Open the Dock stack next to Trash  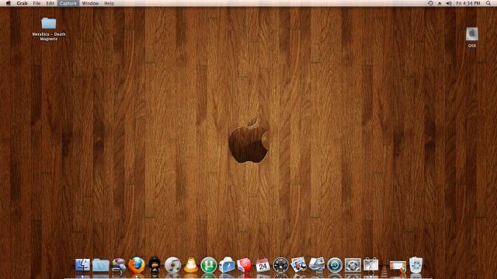(398, 266)
